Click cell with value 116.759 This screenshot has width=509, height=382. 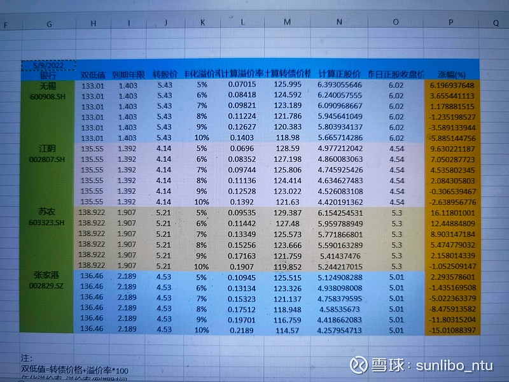(x=288, y=320)
